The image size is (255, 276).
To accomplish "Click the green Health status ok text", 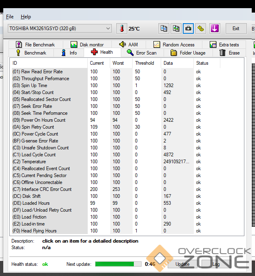I will pyautogui.click(x=45, y=264).
